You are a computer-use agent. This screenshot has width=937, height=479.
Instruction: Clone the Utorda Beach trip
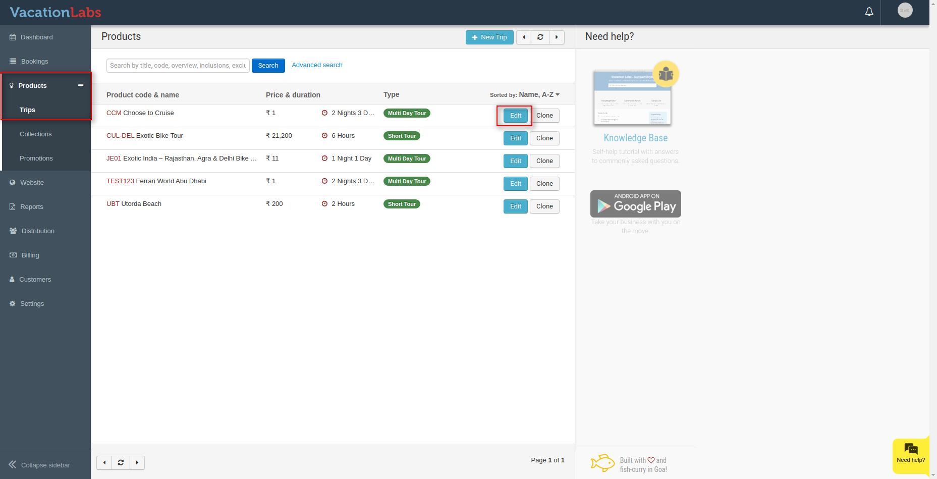[x=544, y=206]
